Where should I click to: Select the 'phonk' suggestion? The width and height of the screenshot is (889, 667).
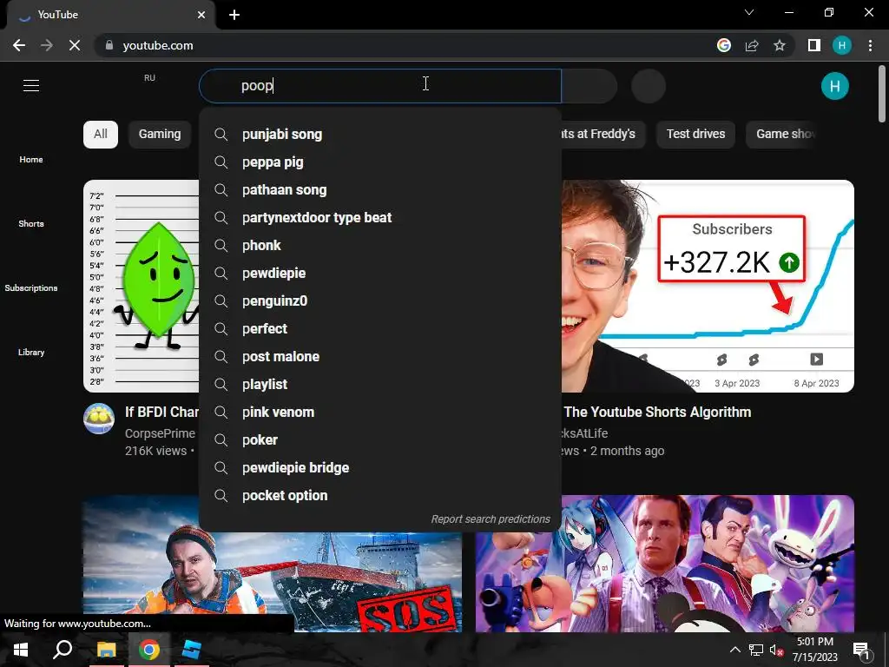(x=380, y=246)
